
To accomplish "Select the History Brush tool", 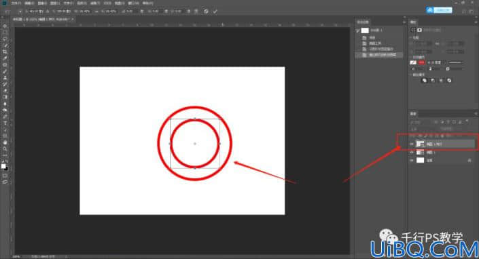I will tap(5, 84).
